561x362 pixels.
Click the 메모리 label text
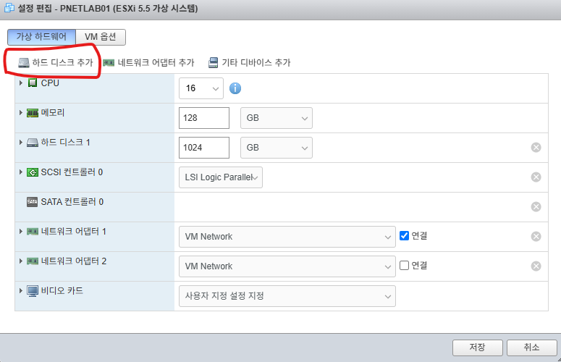53,113
